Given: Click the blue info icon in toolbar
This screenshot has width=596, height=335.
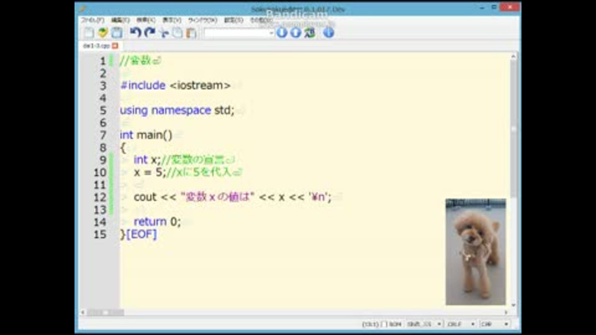Looking at the screenshot, I should (328, 33).
